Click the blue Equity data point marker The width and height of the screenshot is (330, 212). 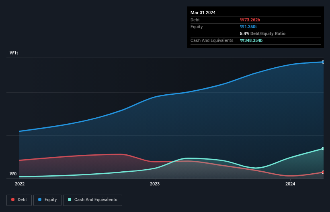(323, 62)
